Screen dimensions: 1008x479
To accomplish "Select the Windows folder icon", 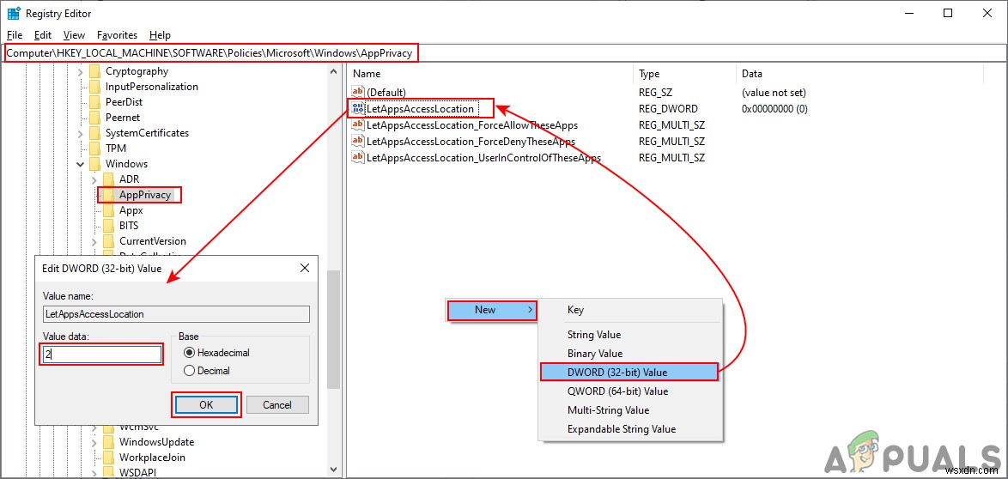I will pos(94,164).
